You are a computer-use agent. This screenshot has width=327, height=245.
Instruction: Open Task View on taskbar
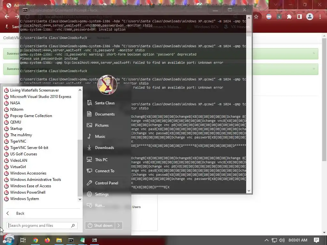[23, 240]
